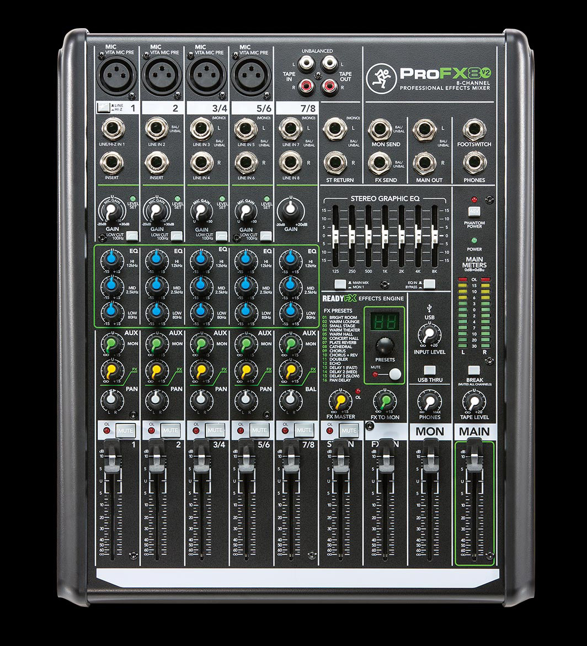Screen dimensions: 587x646
Task: Click the MON SEND jack
Action: (x=380, y=129)
